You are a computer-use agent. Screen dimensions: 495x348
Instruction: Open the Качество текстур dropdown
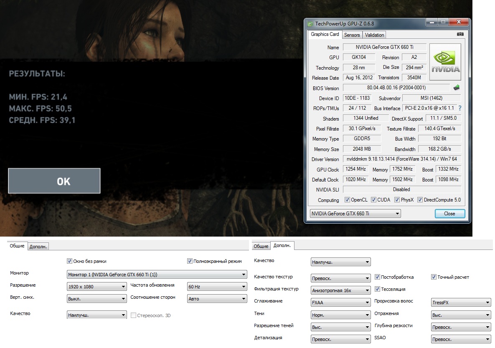click(340, 278)
